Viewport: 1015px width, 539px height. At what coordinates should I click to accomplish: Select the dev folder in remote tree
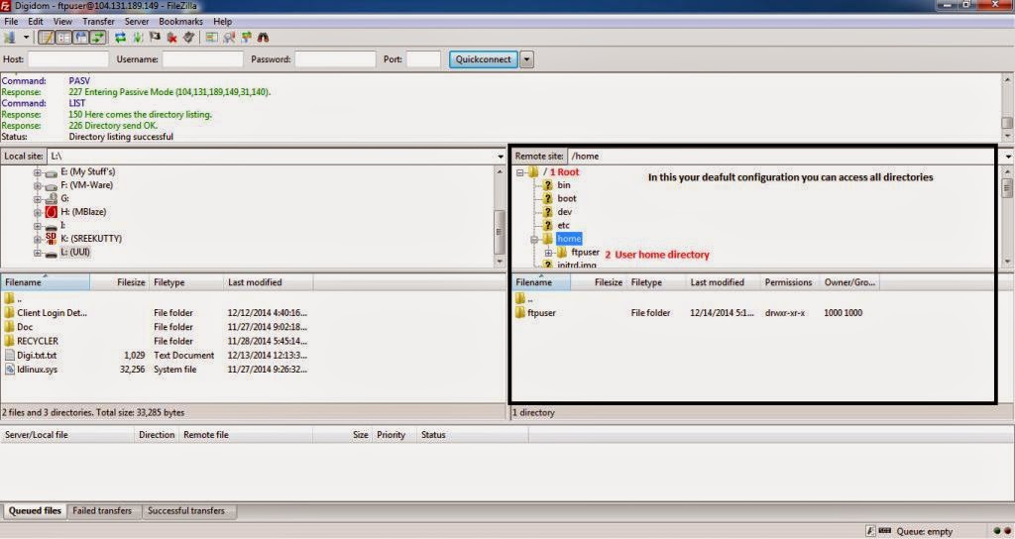tap(564, 212)
